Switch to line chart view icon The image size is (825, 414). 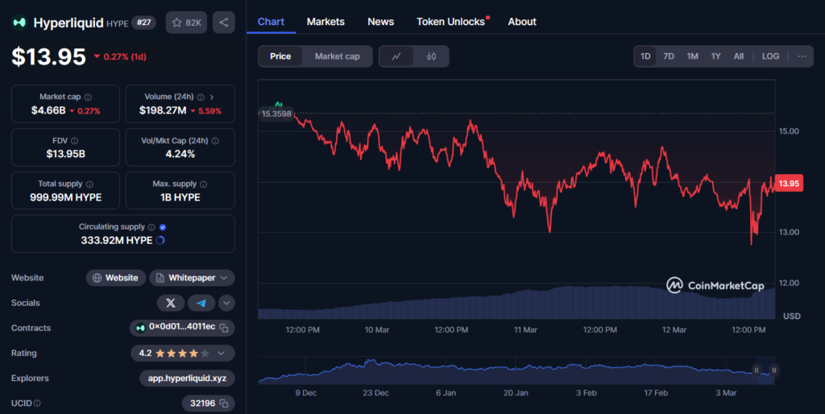point(396,56)
